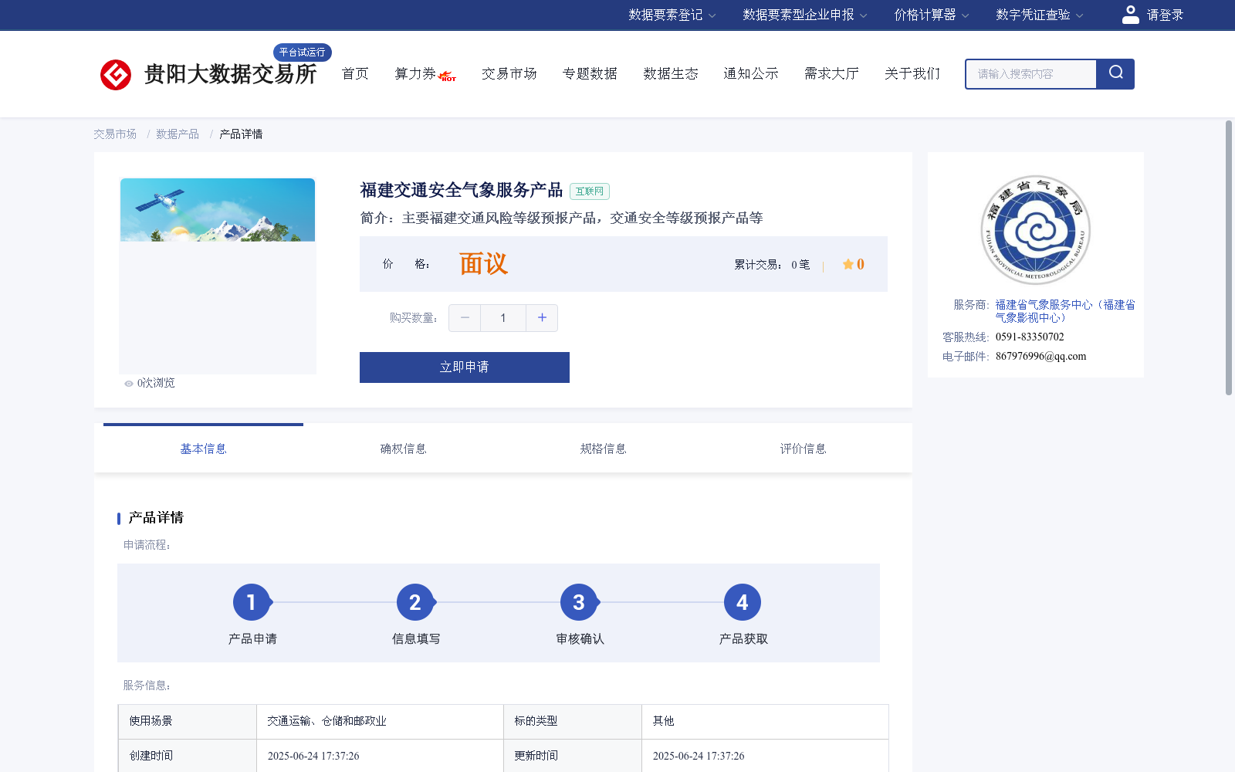Click the 累计交易 0笔 text
This screenshot has width=1235, height=772.
point(772,265)
